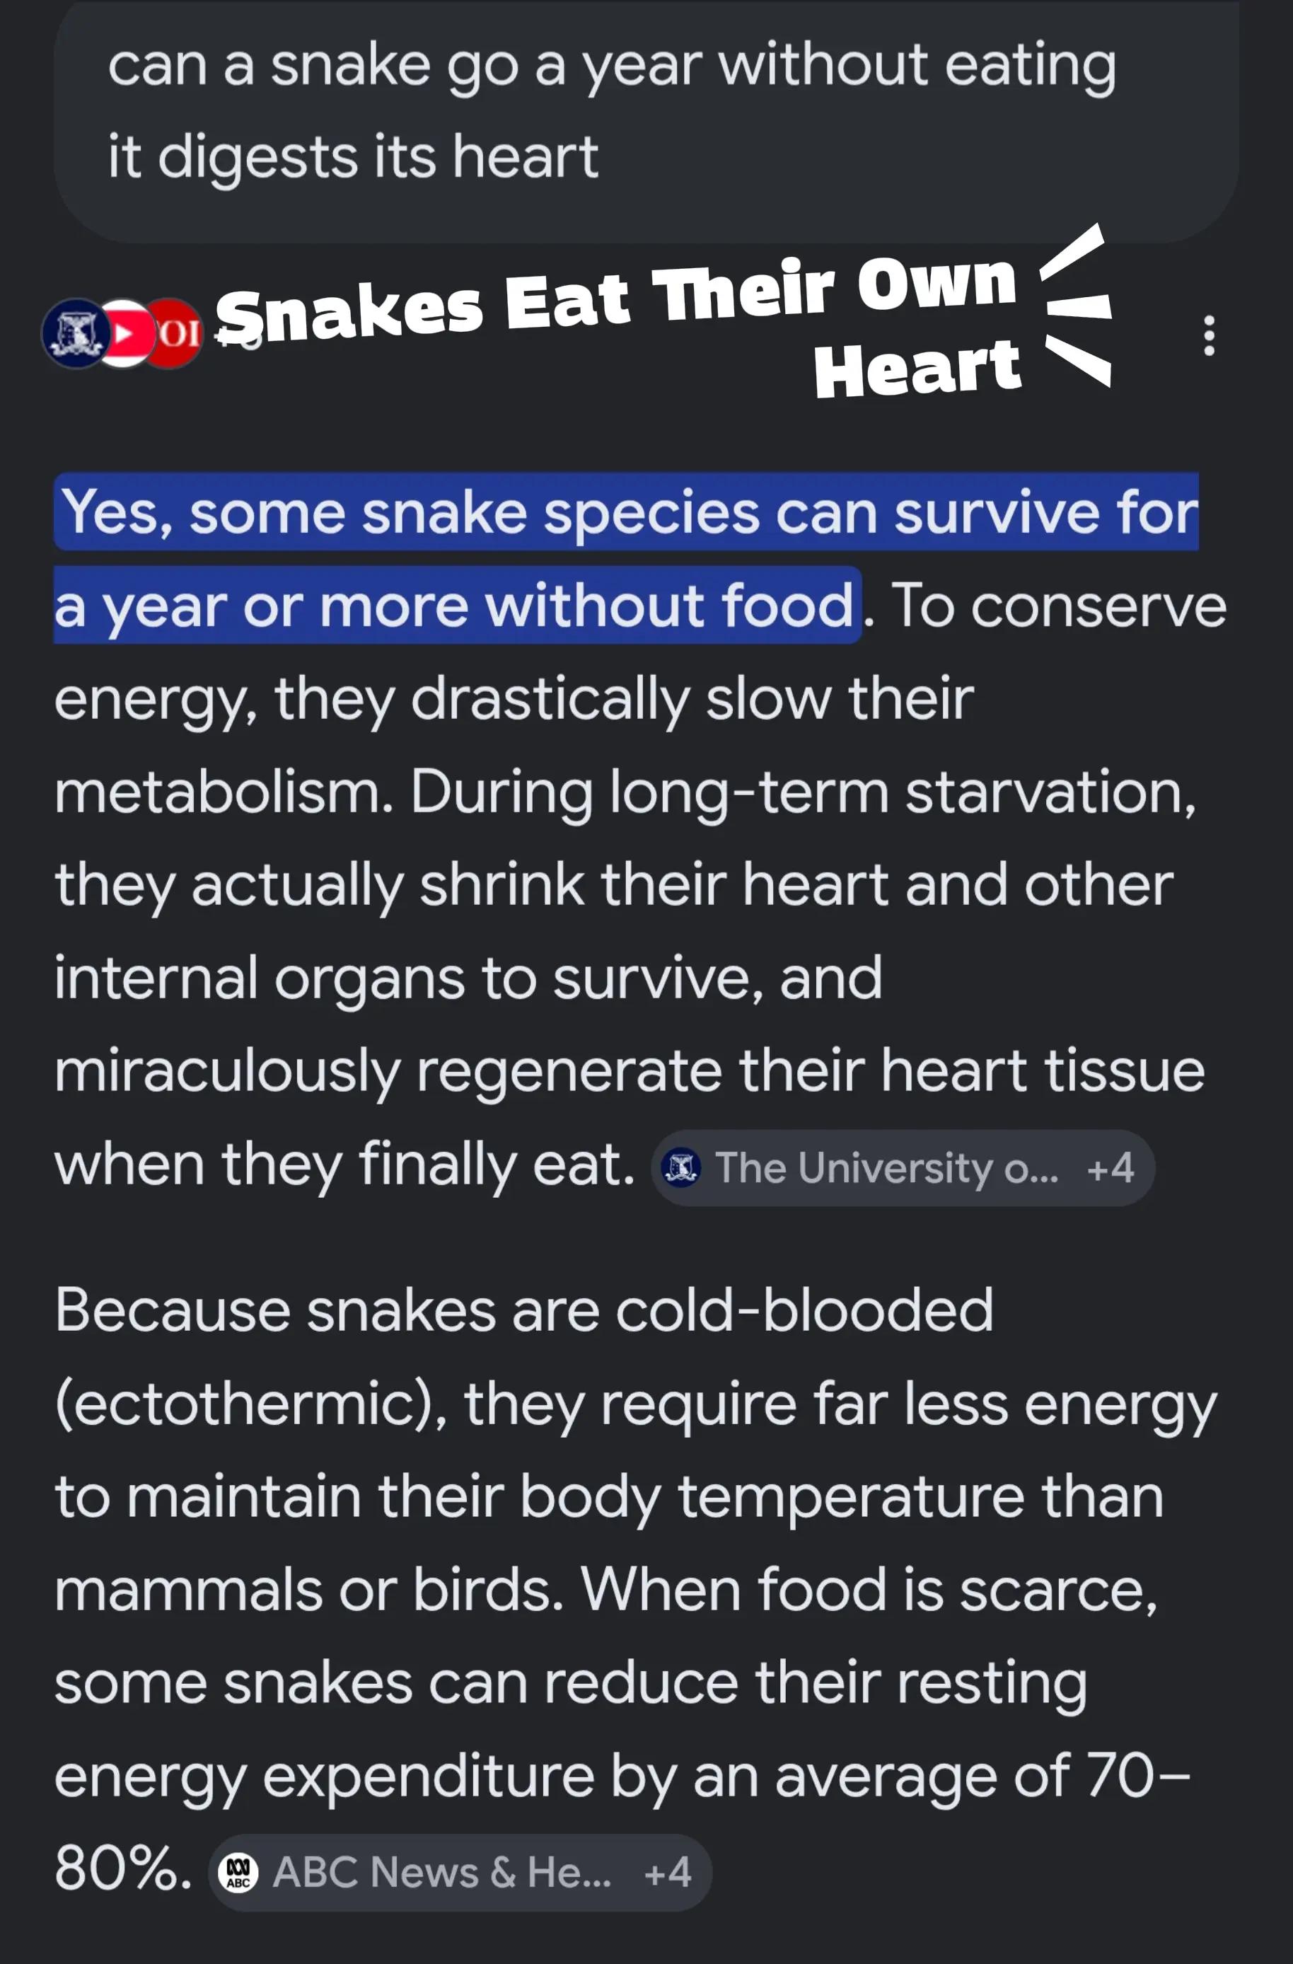1293x1964 pixels.
Task: Tap the university crest source icon in header
Action: pos(76,333)
